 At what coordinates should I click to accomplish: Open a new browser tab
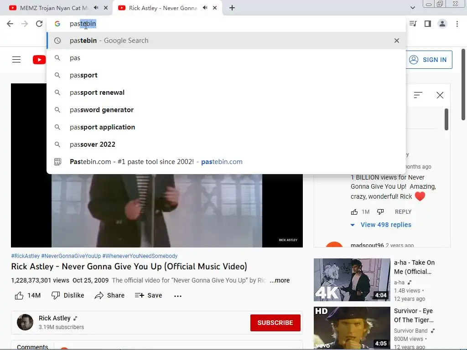[x=232, y=8]
